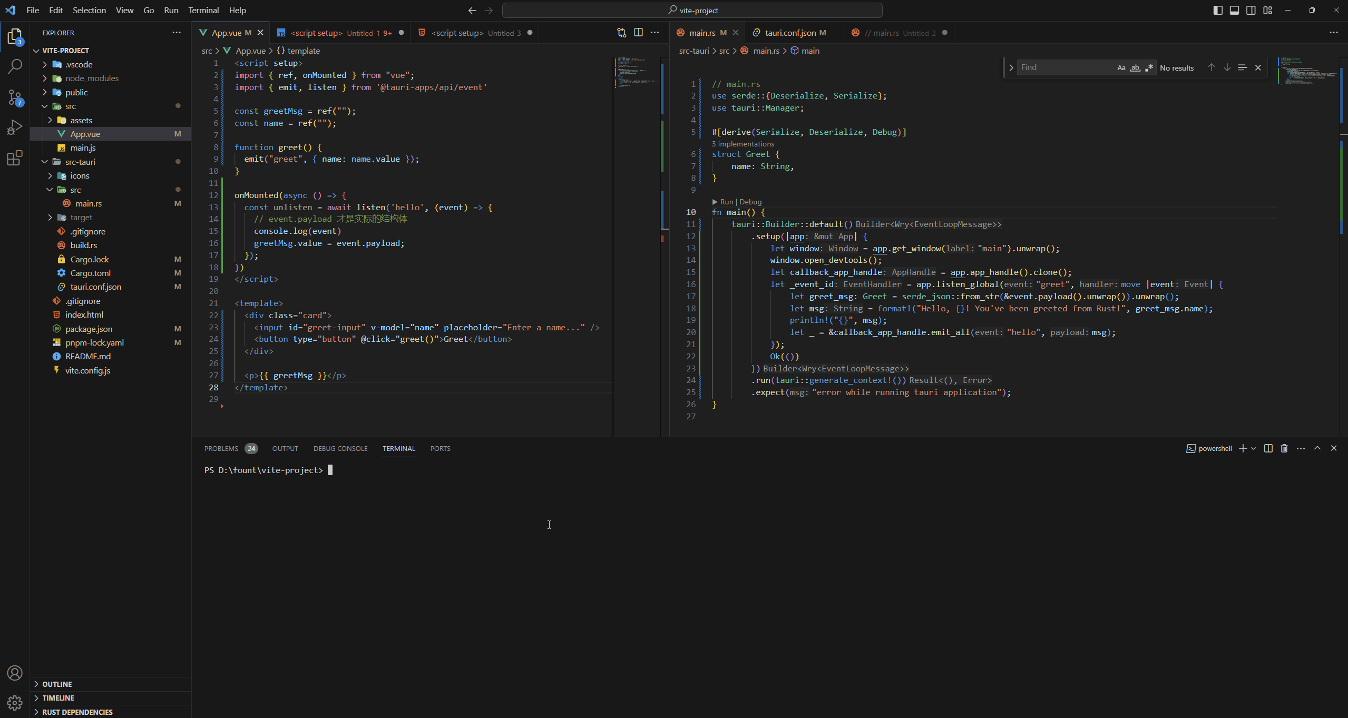Expand the OUTLINE section

(x=57, y=684)
